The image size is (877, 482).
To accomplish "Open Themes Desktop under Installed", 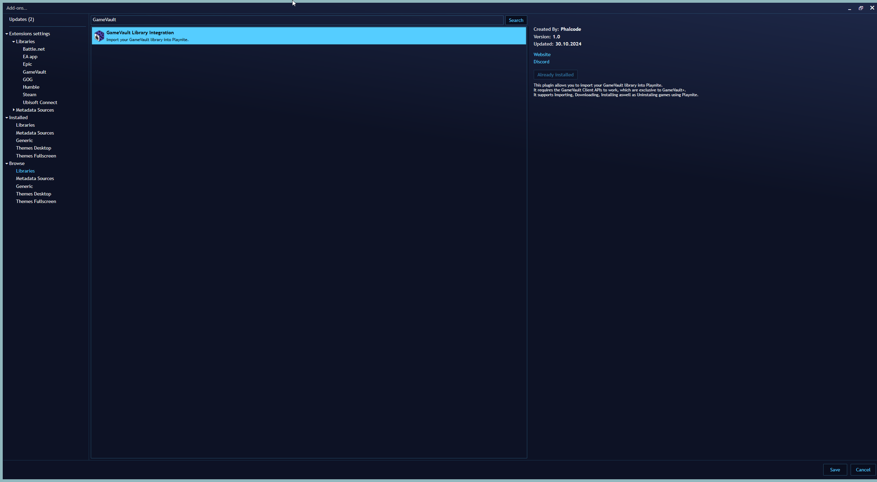I will click(34, 148).
